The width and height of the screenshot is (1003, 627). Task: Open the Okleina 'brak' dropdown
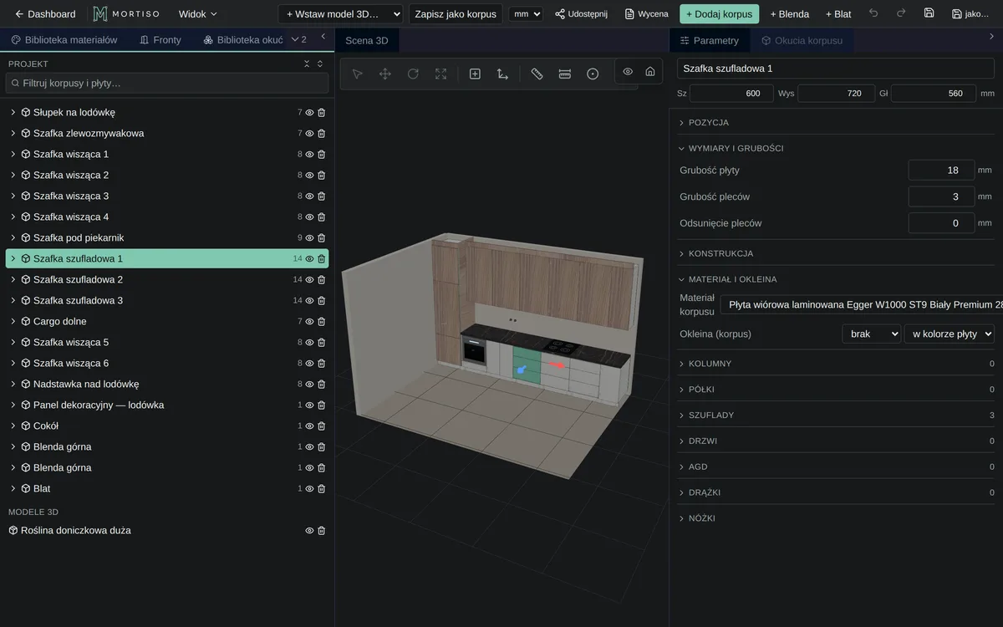(871, 334)
